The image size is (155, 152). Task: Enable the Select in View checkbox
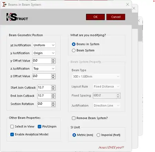[x=12, y=126]
